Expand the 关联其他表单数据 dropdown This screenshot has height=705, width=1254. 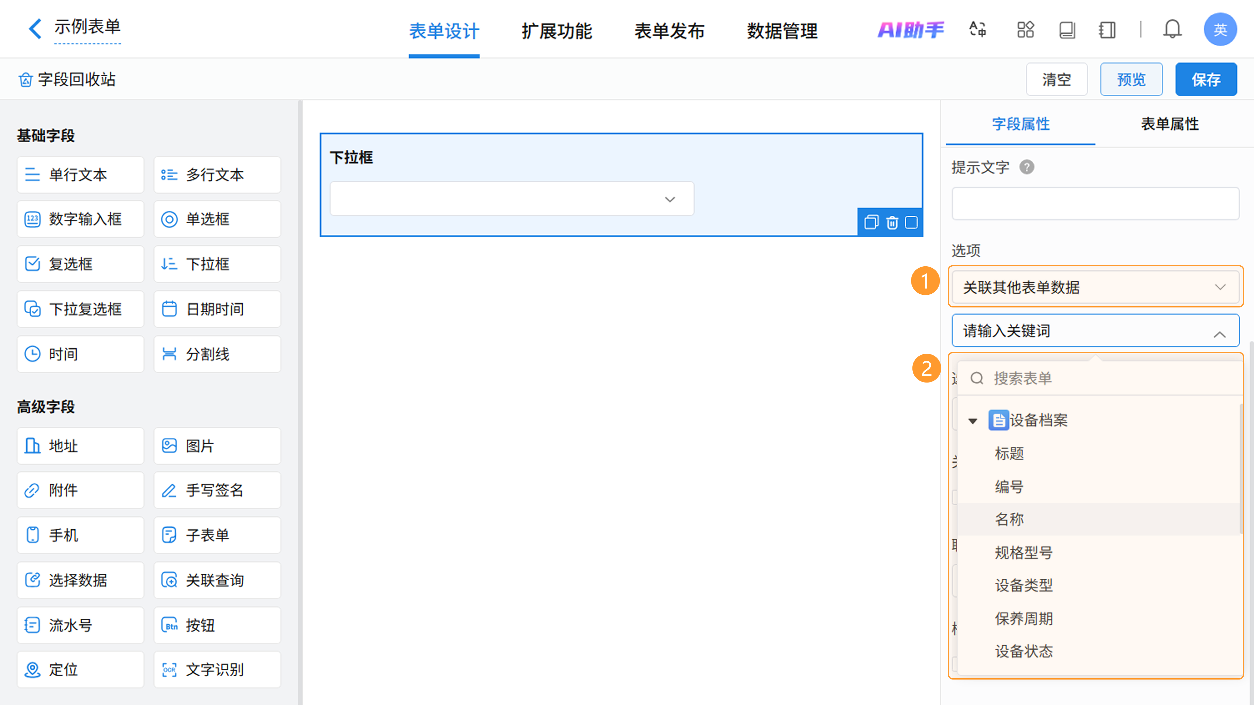(x=1095, y=287)
